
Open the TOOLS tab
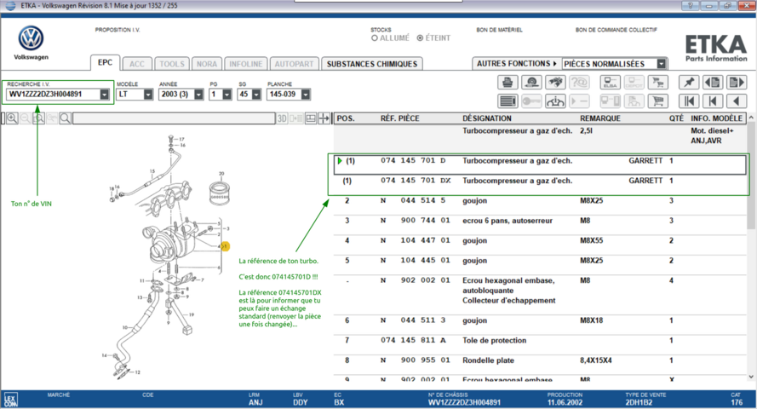pos(172,64)
